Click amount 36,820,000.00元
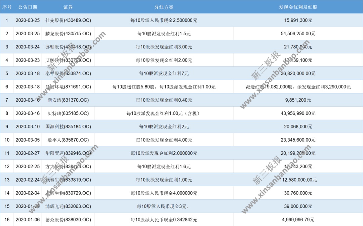This screenshot has width=363, height=226. (x=298, y=73)
